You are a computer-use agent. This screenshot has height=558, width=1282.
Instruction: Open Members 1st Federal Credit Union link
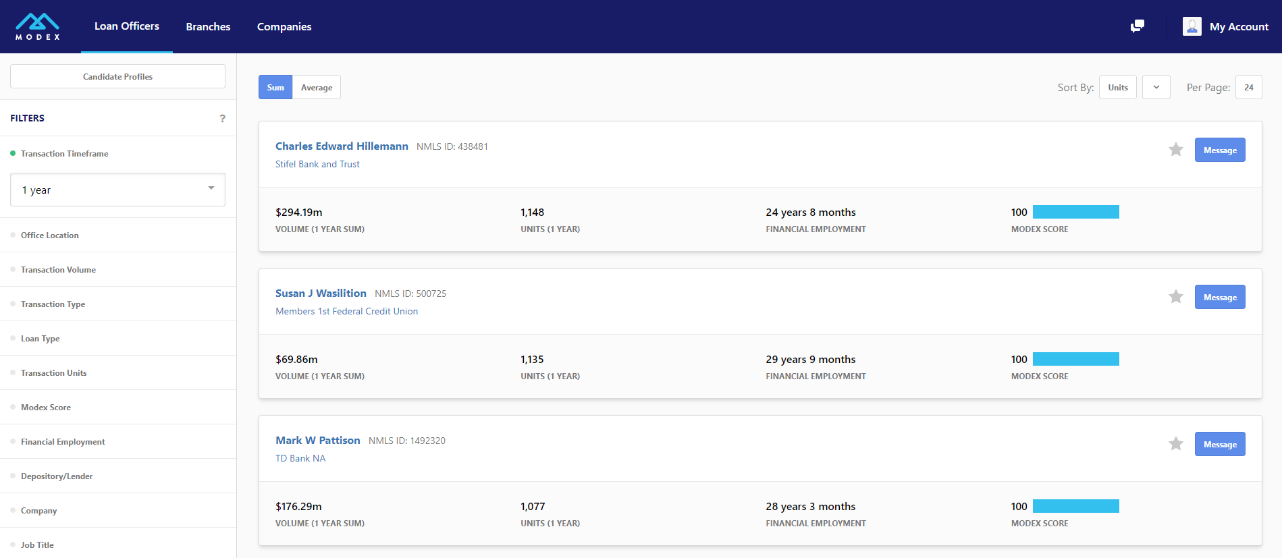(x=346, y=311)
